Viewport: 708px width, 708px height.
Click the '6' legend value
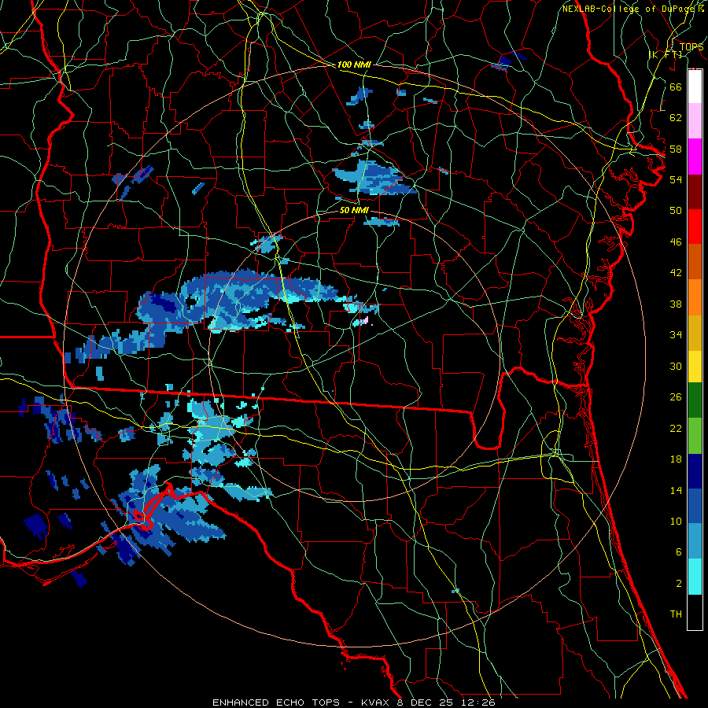[678, 552]
